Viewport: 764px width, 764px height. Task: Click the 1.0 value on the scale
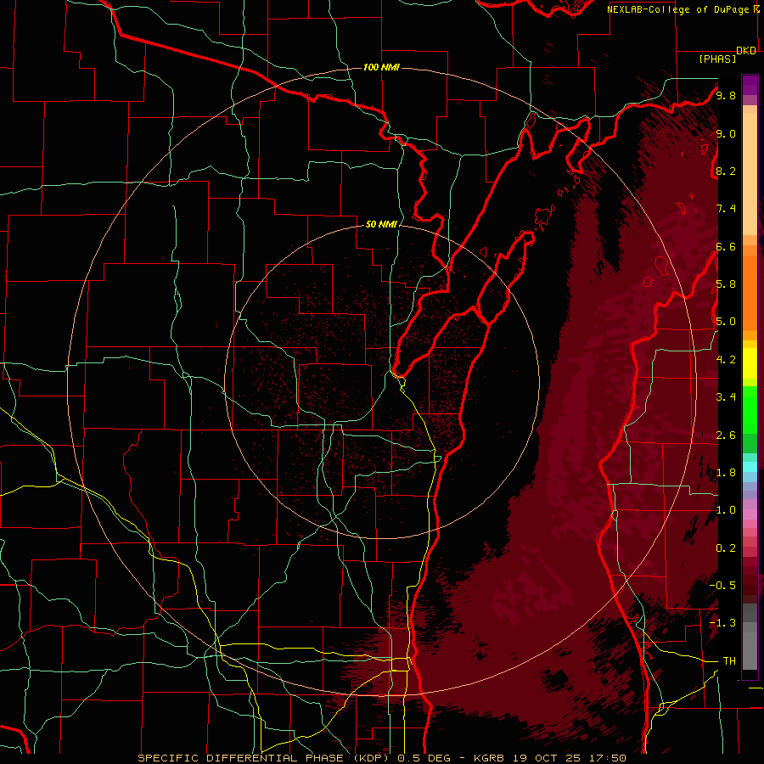[726, 510]
